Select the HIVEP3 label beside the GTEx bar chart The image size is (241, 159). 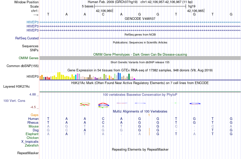[32, 76]
